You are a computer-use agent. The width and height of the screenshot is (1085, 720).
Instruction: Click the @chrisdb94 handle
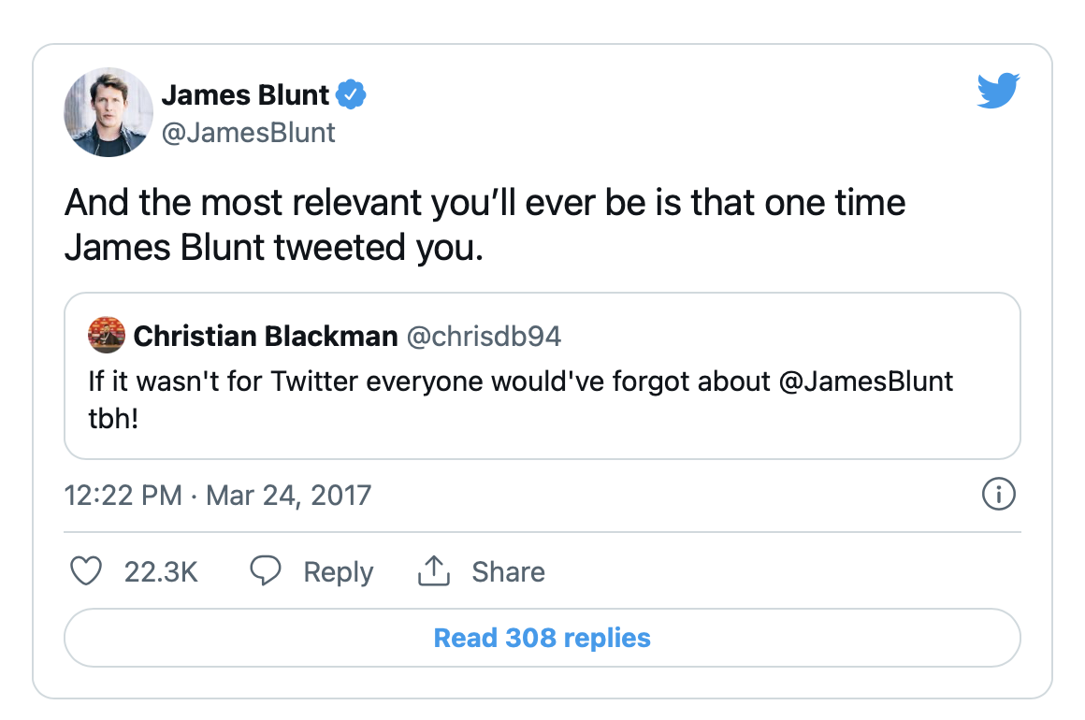[484, 337]
